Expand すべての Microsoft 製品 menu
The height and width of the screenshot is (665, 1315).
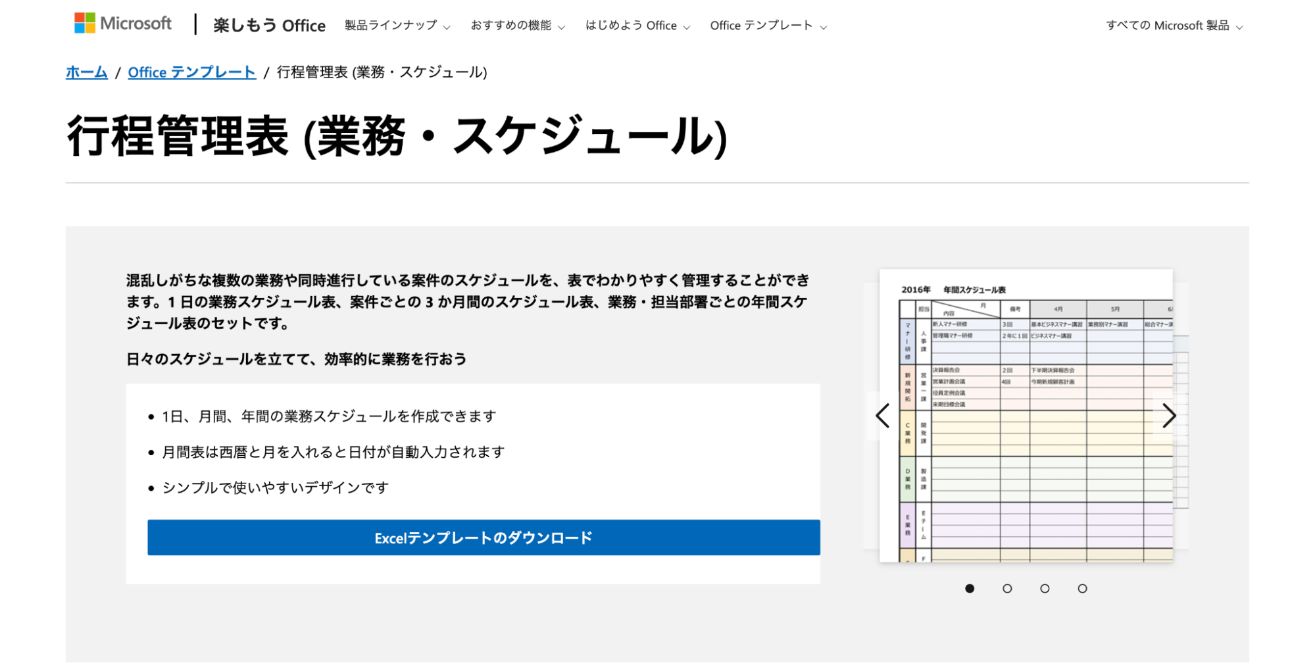pos(1174,26)
